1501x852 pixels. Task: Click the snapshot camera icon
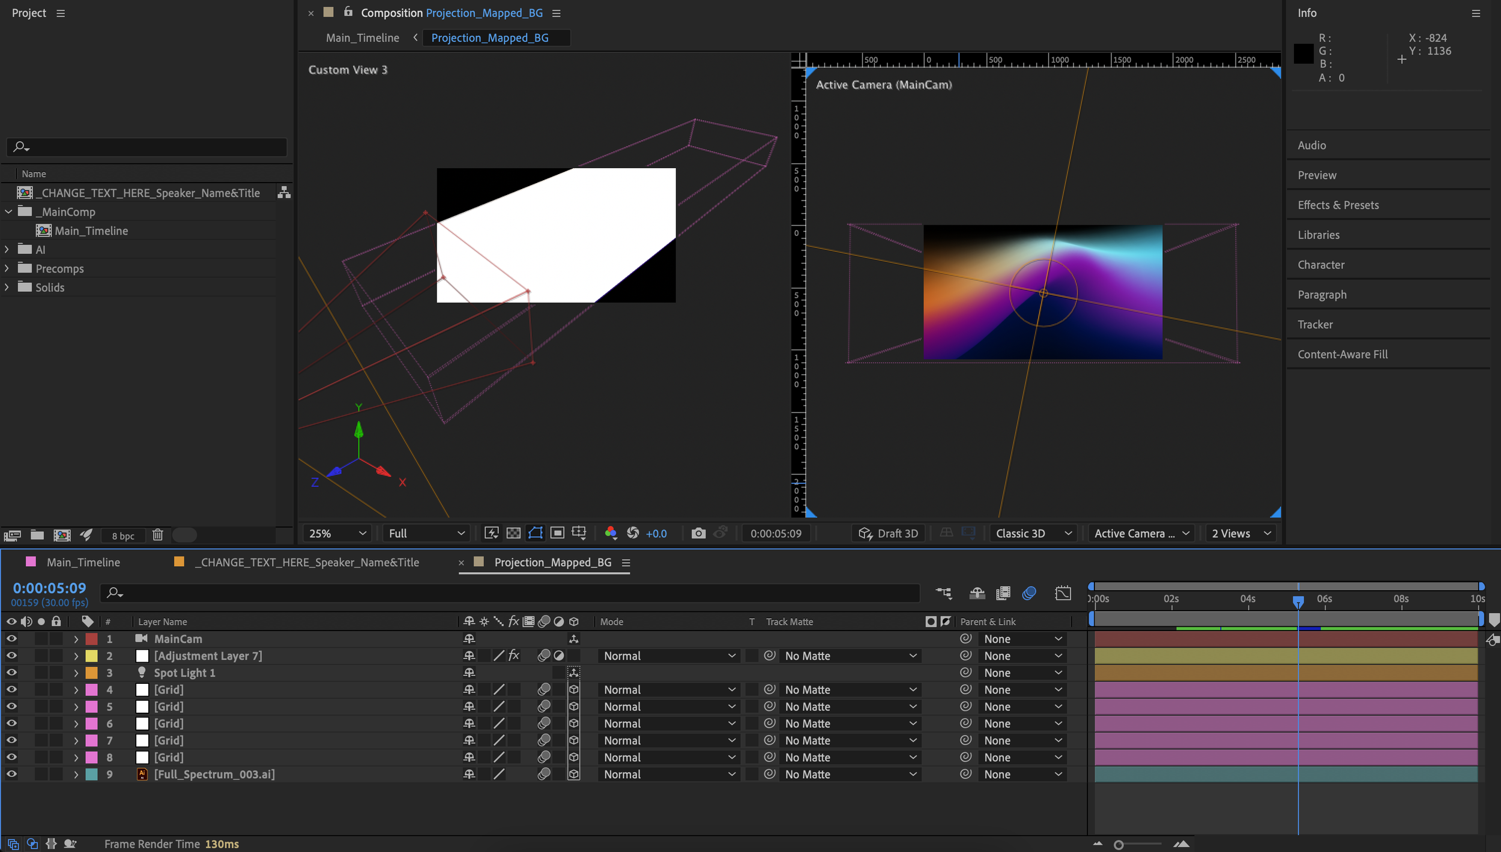[698, 533]
